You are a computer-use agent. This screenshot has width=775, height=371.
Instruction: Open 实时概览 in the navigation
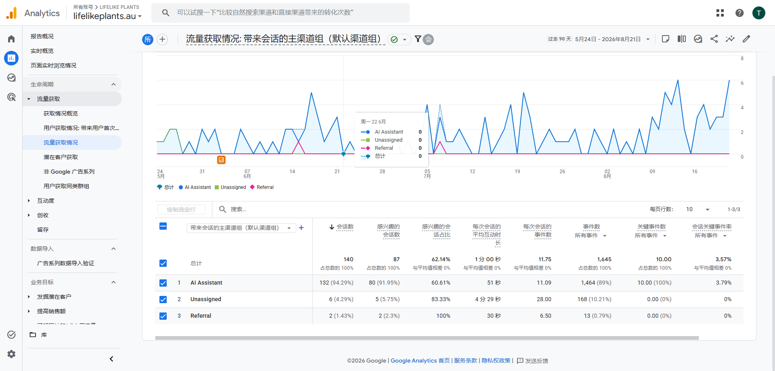coord(42,51)
